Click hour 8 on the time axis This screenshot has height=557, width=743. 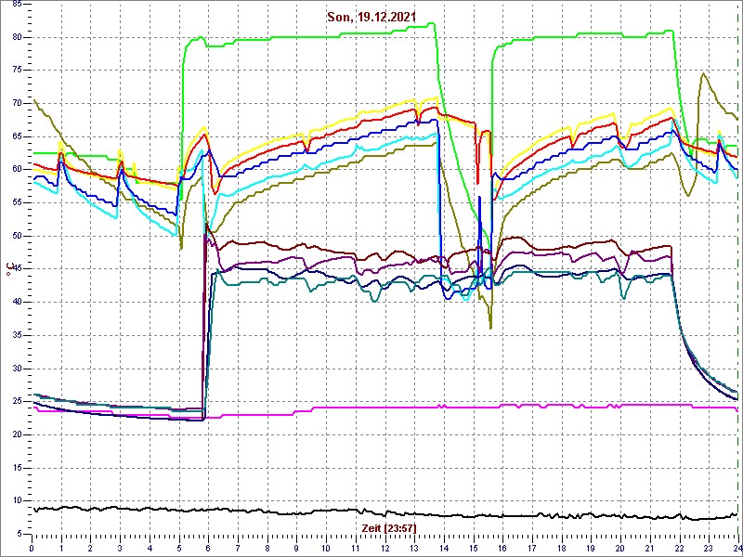coord(267,547)
